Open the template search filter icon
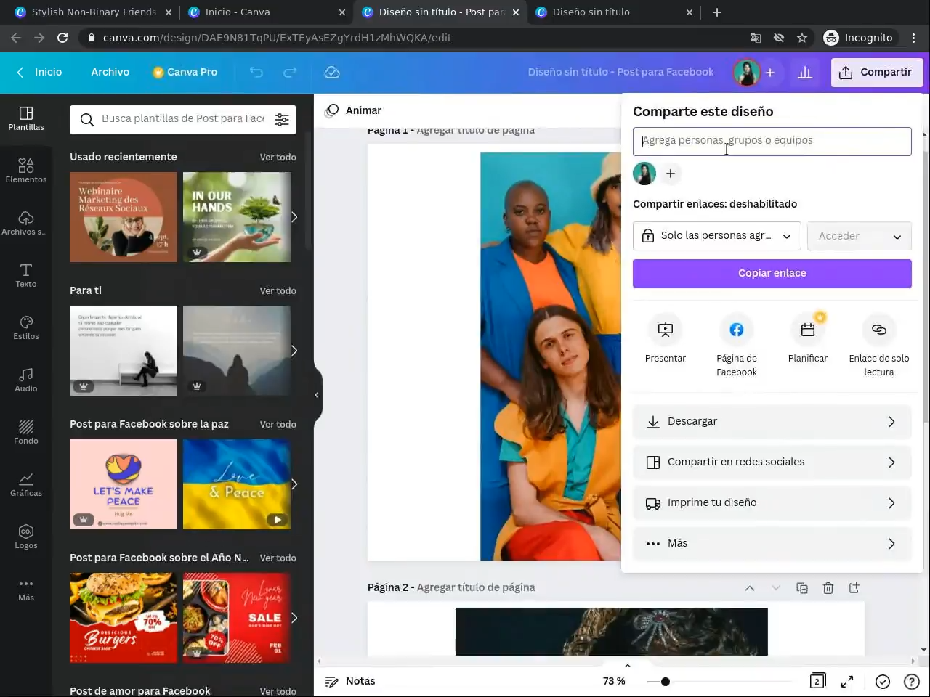930x697 pixels. coord(282,120)
